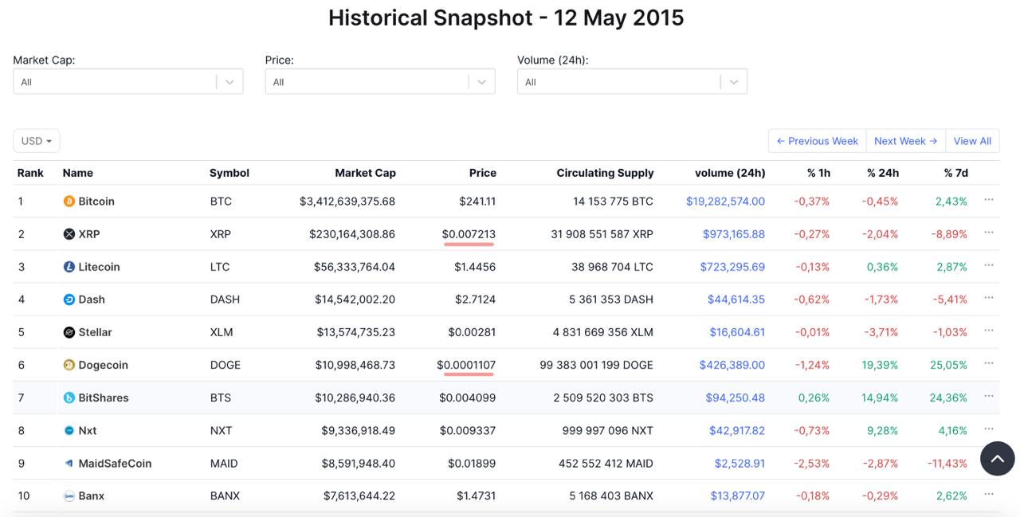Click Dogecoin price $0.0001107

pos(466,365)
